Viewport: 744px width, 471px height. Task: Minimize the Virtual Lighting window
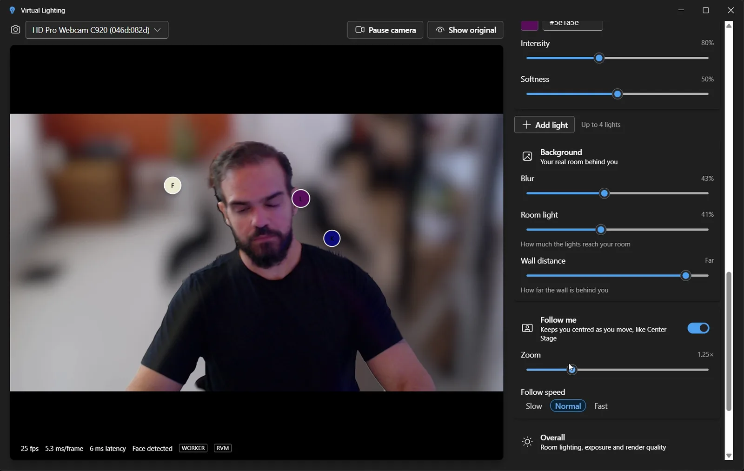click(681, 10)
